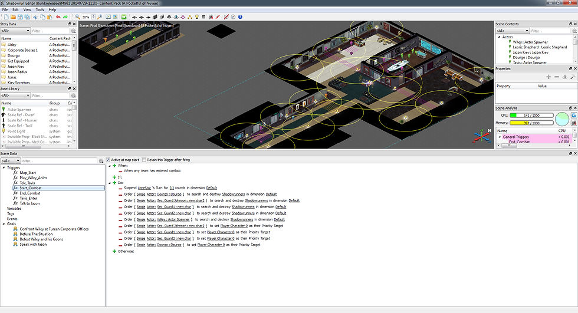The width and height of the screenshot is (578, 313).
Task: Click green plus to add When condition
Action: coord(114,166)
